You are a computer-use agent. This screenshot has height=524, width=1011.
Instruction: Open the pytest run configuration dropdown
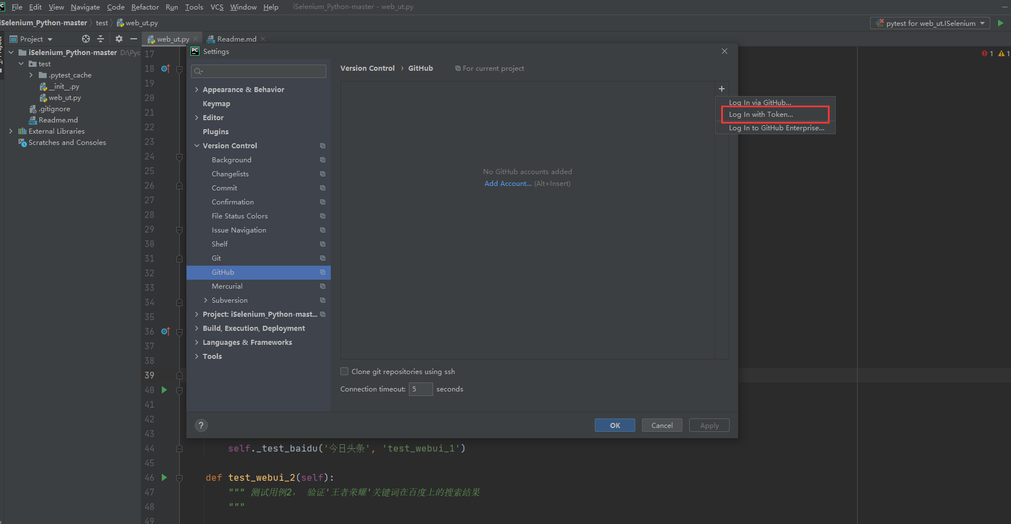point(930,23)
